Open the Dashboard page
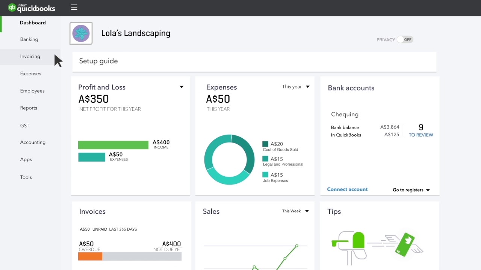The width and height of the screenshot is (481, 270). point(33,22)
